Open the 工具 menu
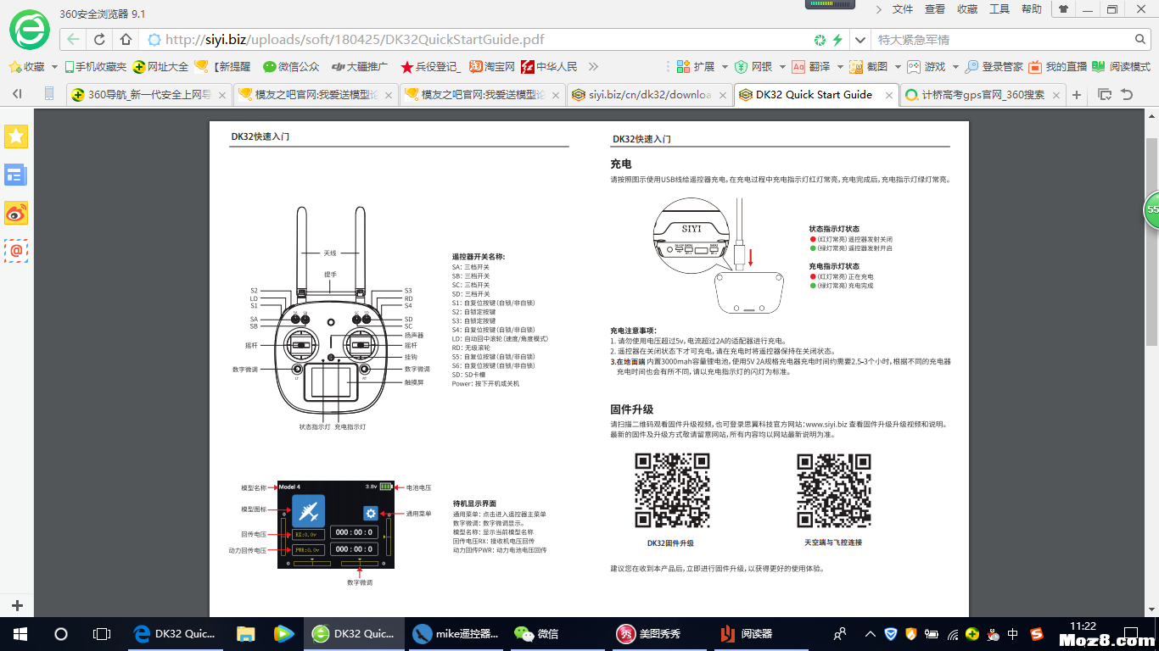The height and width of the screenshot is (651, 1159). pyautogui.click(x=999, y=9)
